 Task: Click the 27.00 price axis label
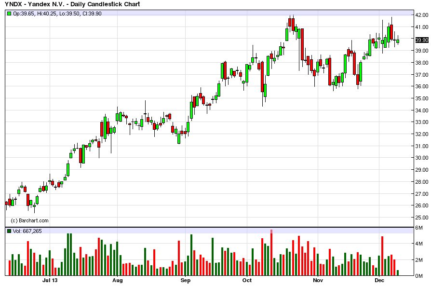click(422, 193)
